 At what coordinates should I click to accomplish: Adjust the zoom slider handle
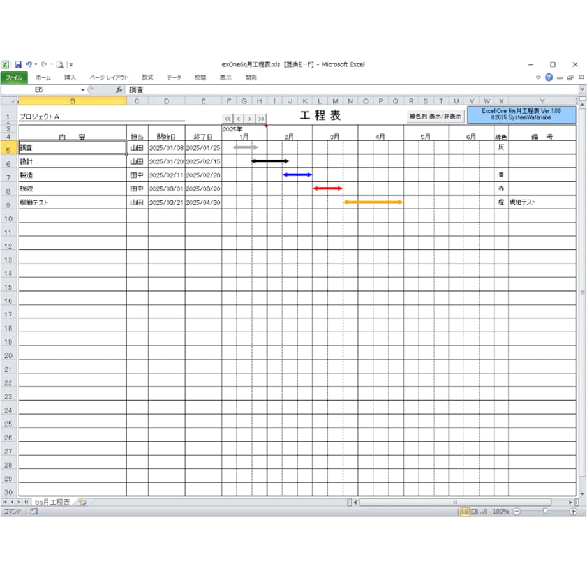545,511
